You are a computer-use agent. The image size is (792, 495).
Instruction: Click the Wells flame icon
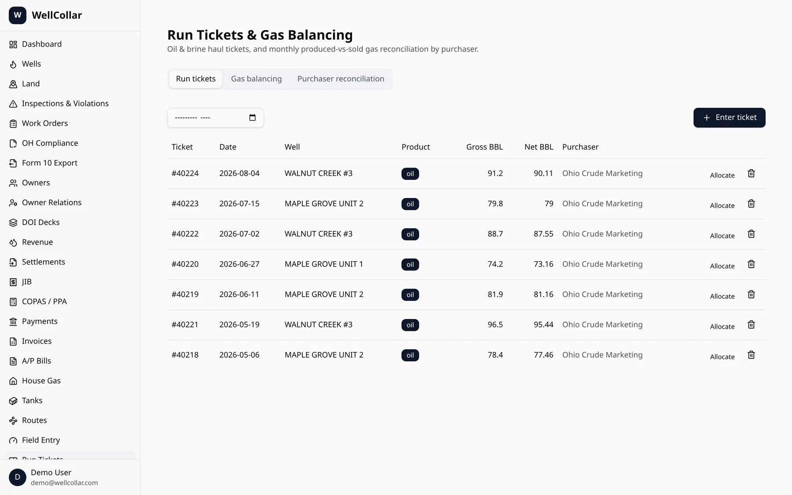pyautogui.click(x=13, y=64)
